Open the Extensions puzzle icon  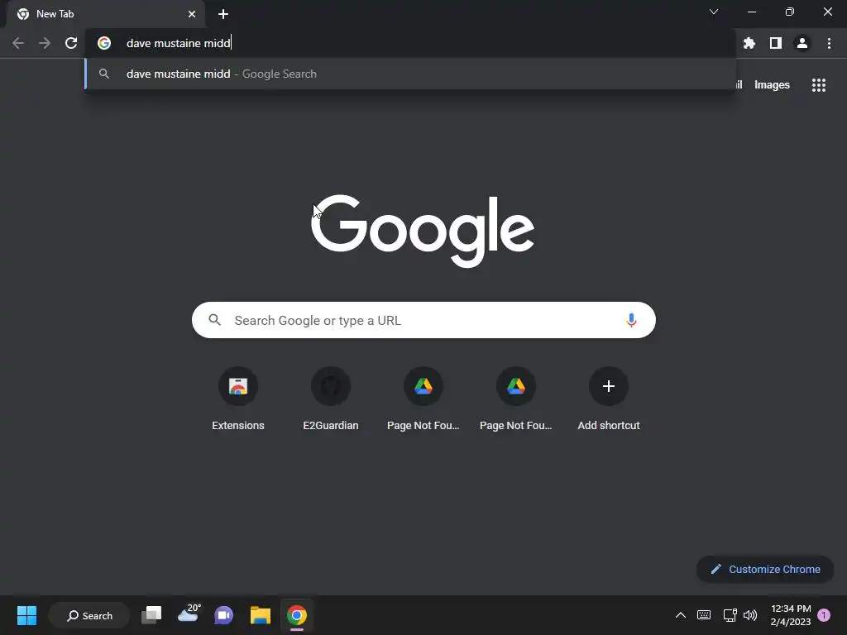coord(749,43)
